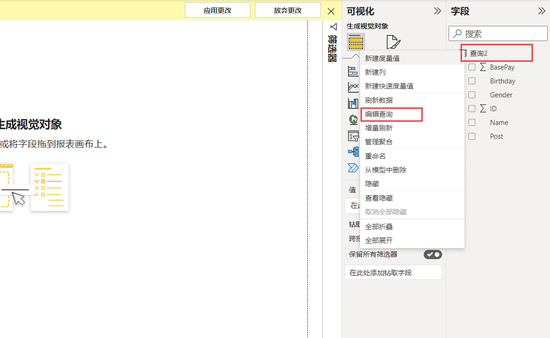Click the 在此处添加钻取字段 drop well
This screenshot has height=338, width=550.
point(393,273)
